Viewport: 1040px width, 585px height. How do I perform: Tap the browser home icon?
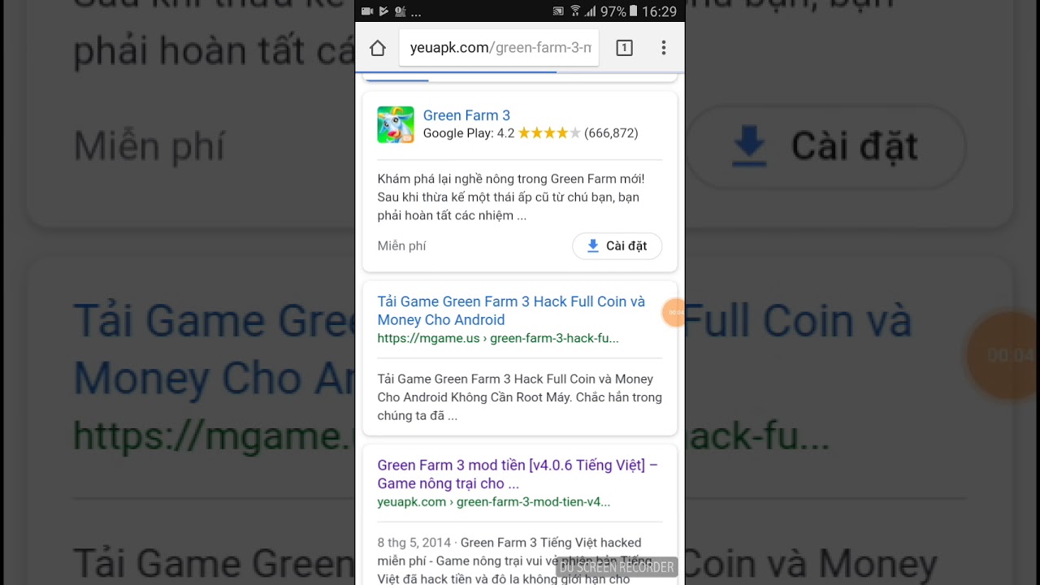[x=377, y=49]
